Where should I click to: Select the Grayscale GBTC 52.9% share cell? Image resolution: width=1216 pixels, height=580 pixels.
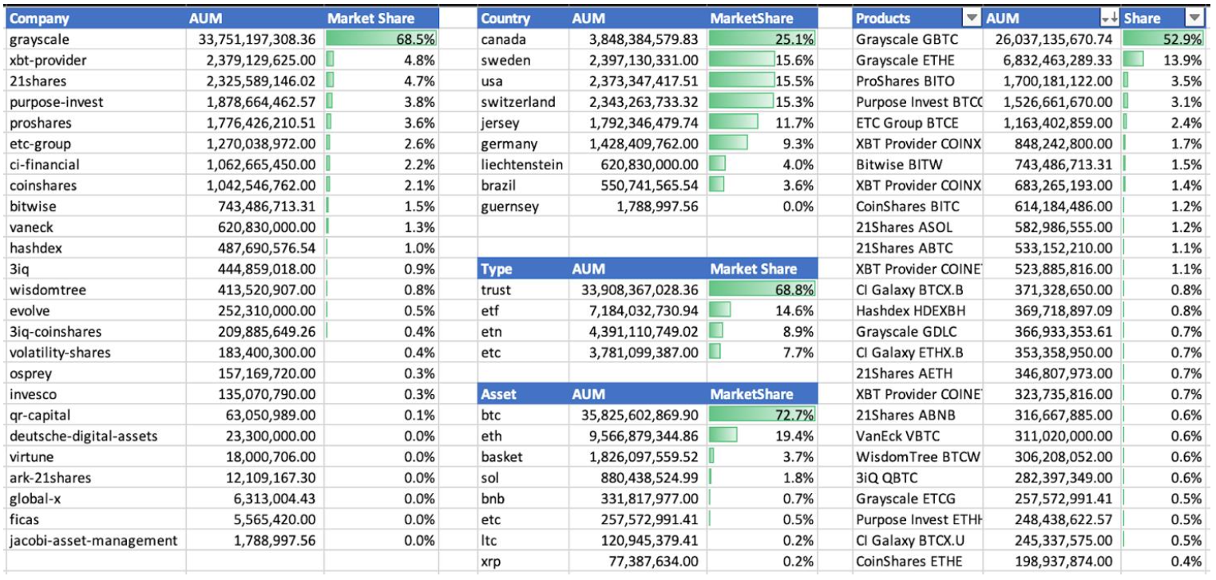[1162, 40]
